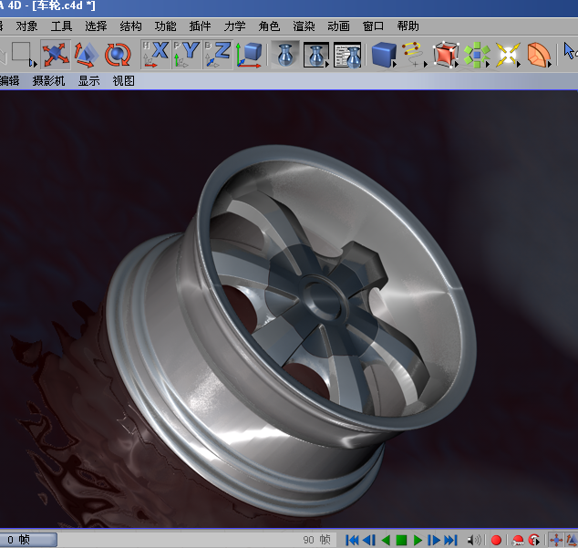This screenshot has width=578, height=548.
Task: Open the viewport 显示 menu
Action: [88, 81]
